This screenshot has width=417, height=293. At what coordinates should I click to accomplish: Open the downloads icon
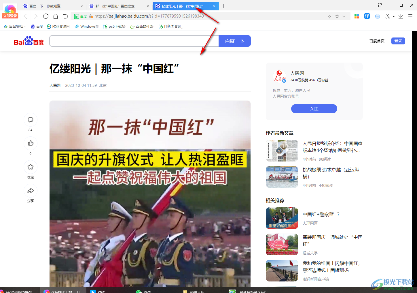tap(401, 16)
